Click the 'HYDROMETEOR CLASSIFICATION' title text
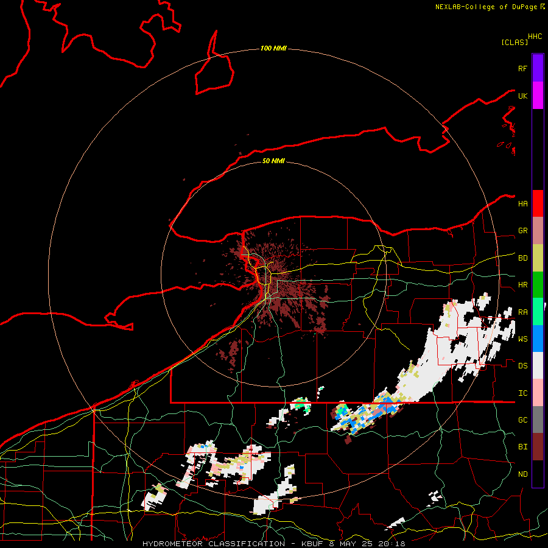 214,544
